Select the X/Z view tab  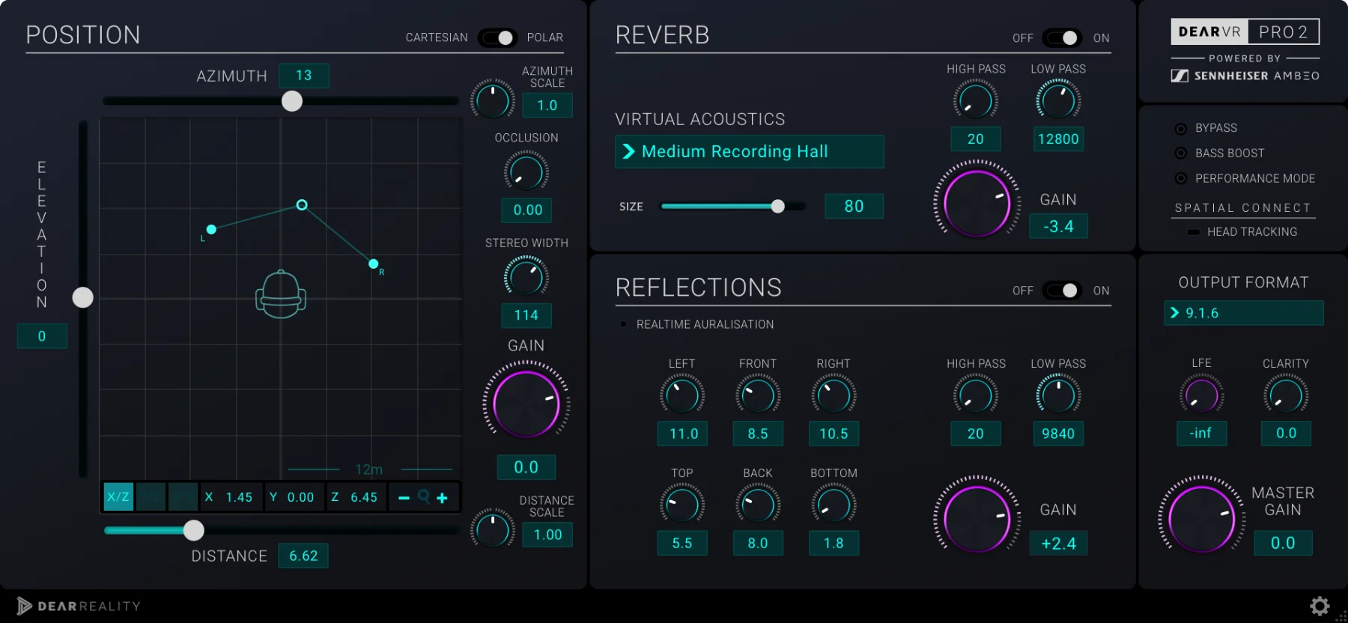(118, 497)
